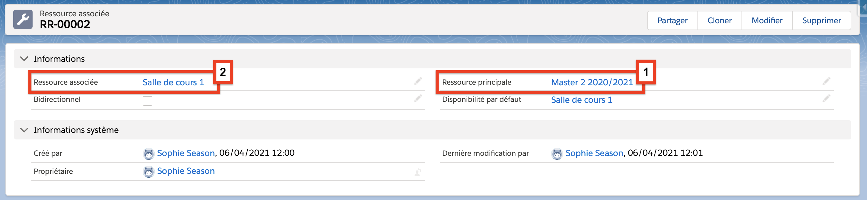Click the Supprimer button
The width and height of the screenshot is (867, 200).
point(822,20)
